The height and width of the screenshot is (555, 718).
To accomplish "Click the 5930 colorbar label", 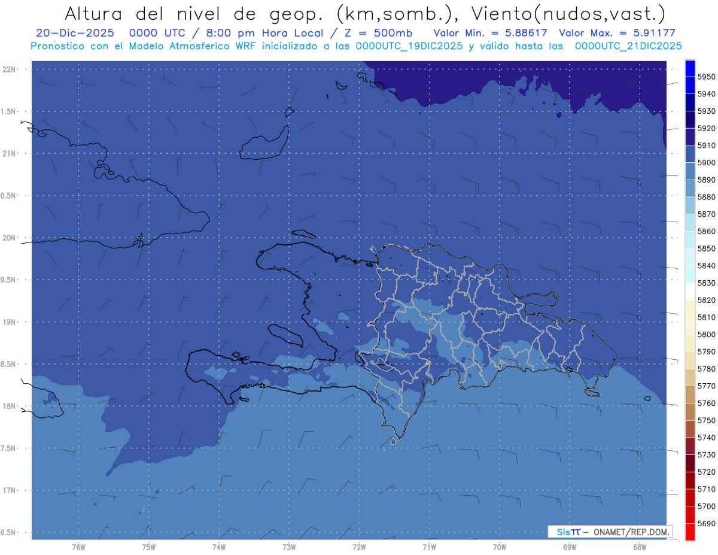I will [706, 111].
